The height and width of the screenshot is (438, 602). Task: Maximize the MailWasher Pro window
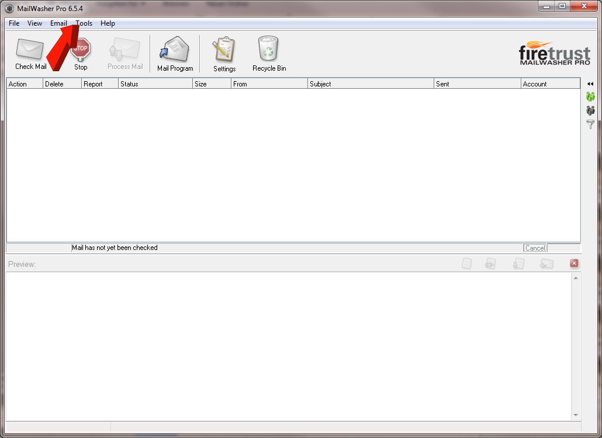point(562,6)
